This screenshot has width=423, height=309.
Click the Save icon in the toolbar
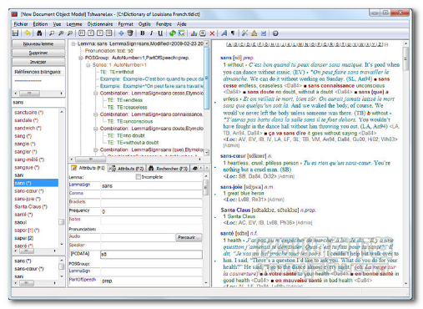coord(16,33)
